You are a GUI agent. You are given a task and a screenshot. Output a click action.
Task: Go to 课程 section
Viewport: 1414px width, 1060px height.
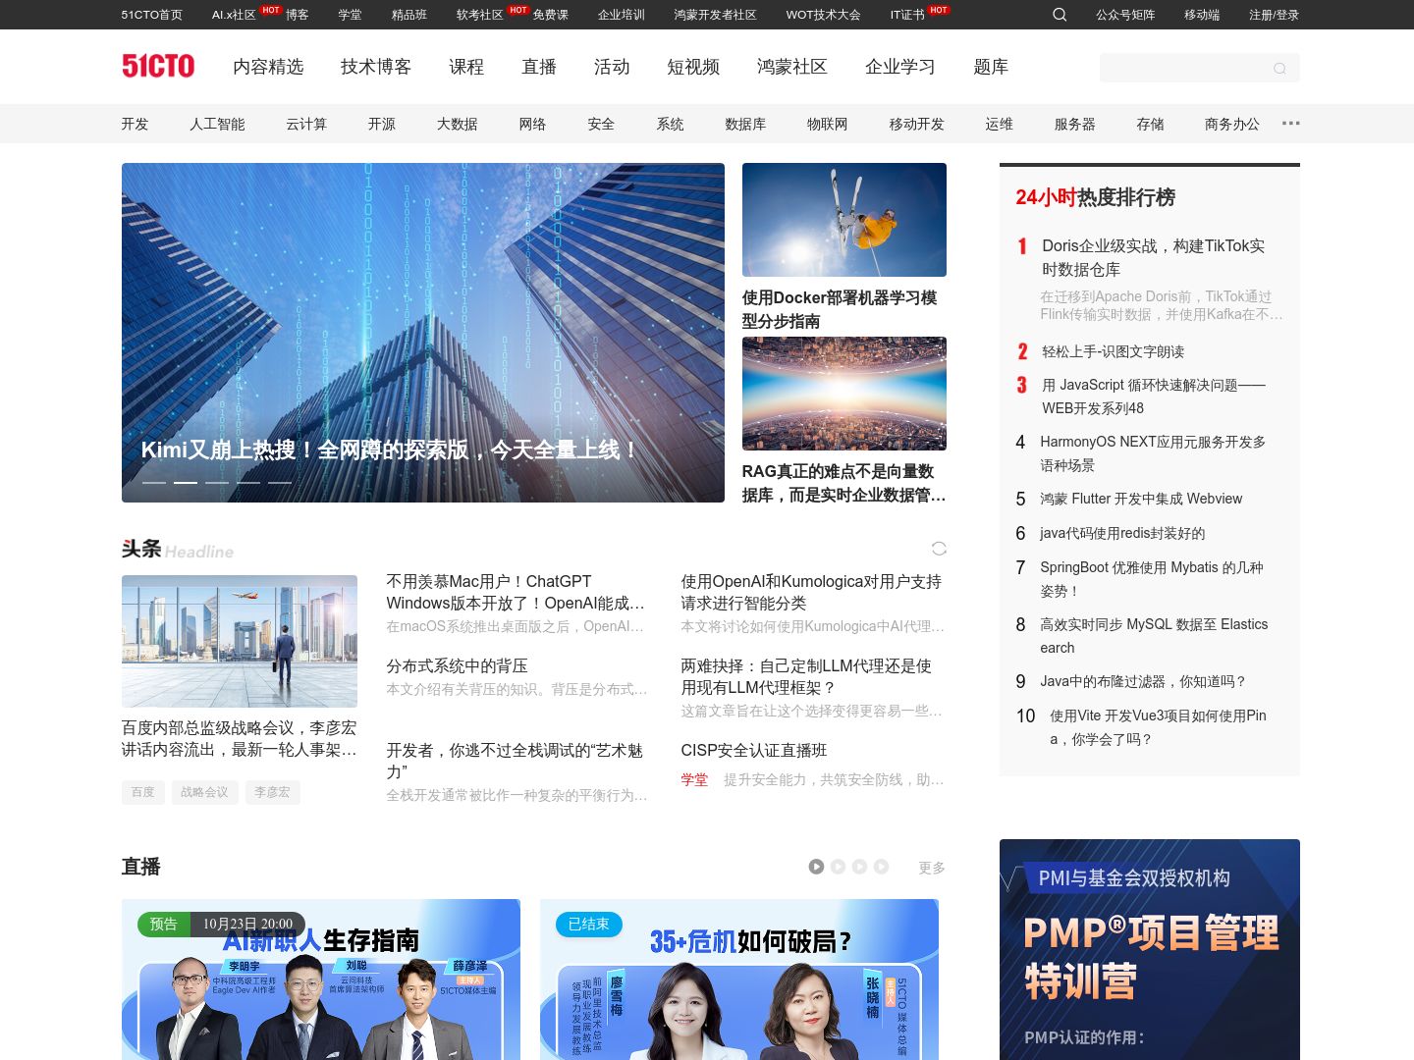[x=466, y=67]
